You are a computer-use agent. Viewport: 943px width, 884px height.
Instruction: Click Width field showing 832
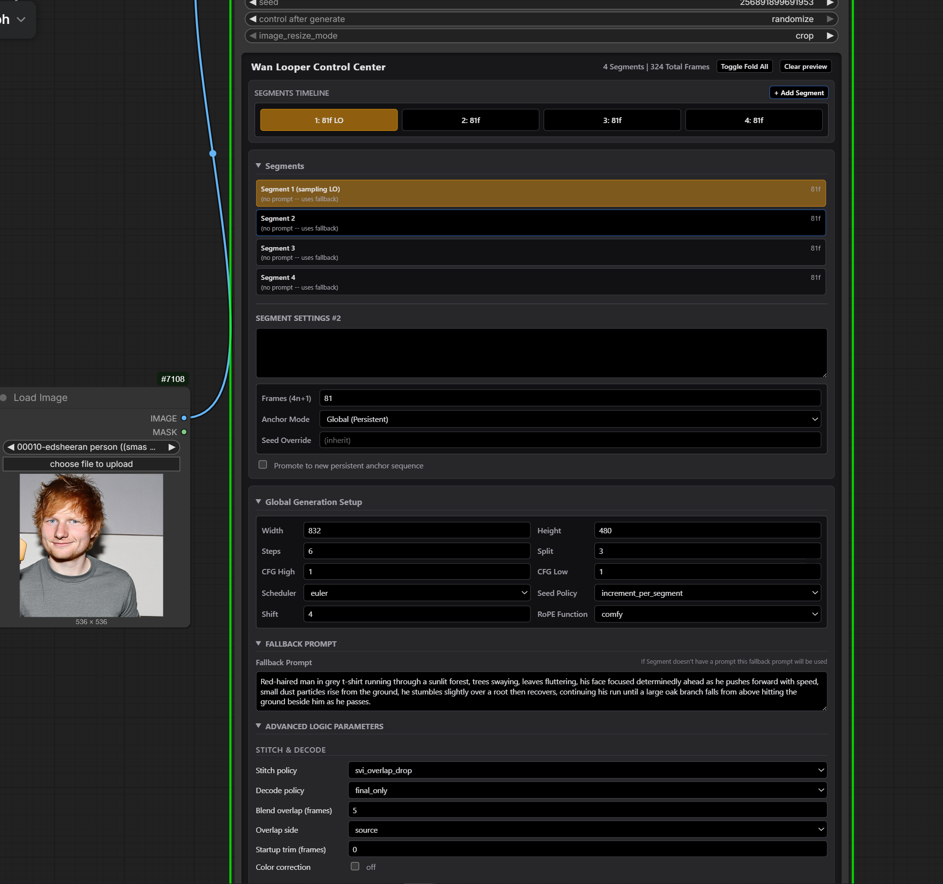(x=417, y=530)
